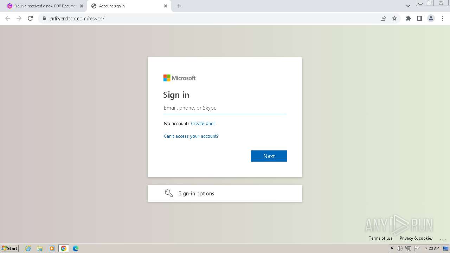
Task: Show hidden system tray icons
Action: 392,248
